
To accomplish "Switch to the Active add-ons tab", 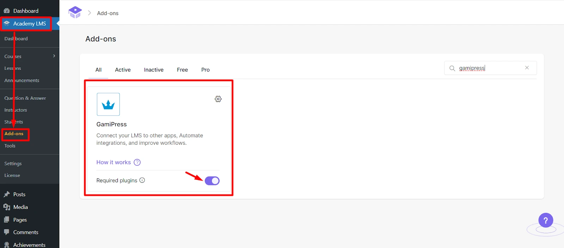I will pyautogui.click(x=123, y=70).
